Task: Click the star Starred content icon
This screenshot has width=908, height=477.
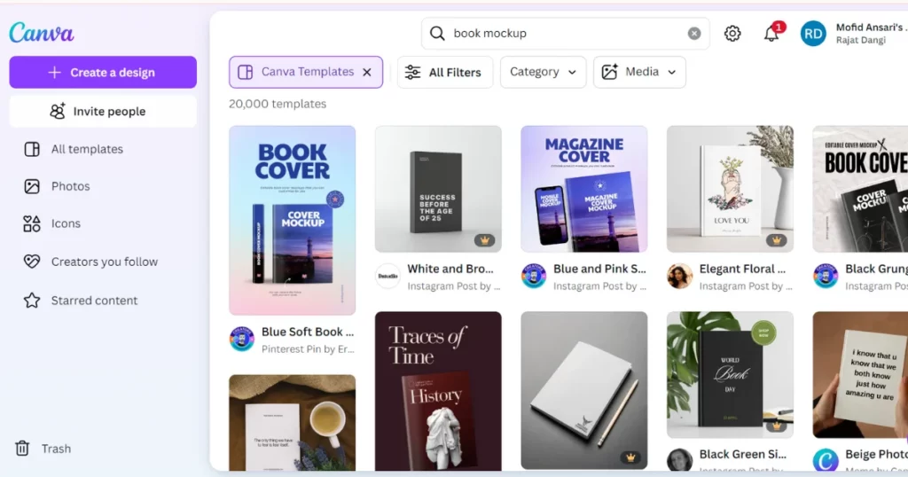Action: pyautogui.click(x=32, y=301)
